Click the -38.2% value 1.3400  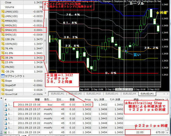coord(38,72)
